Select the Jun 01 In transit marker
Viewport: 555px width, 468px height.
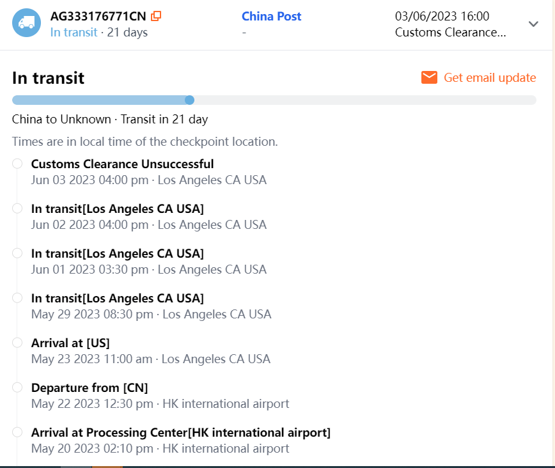[17, 253]
